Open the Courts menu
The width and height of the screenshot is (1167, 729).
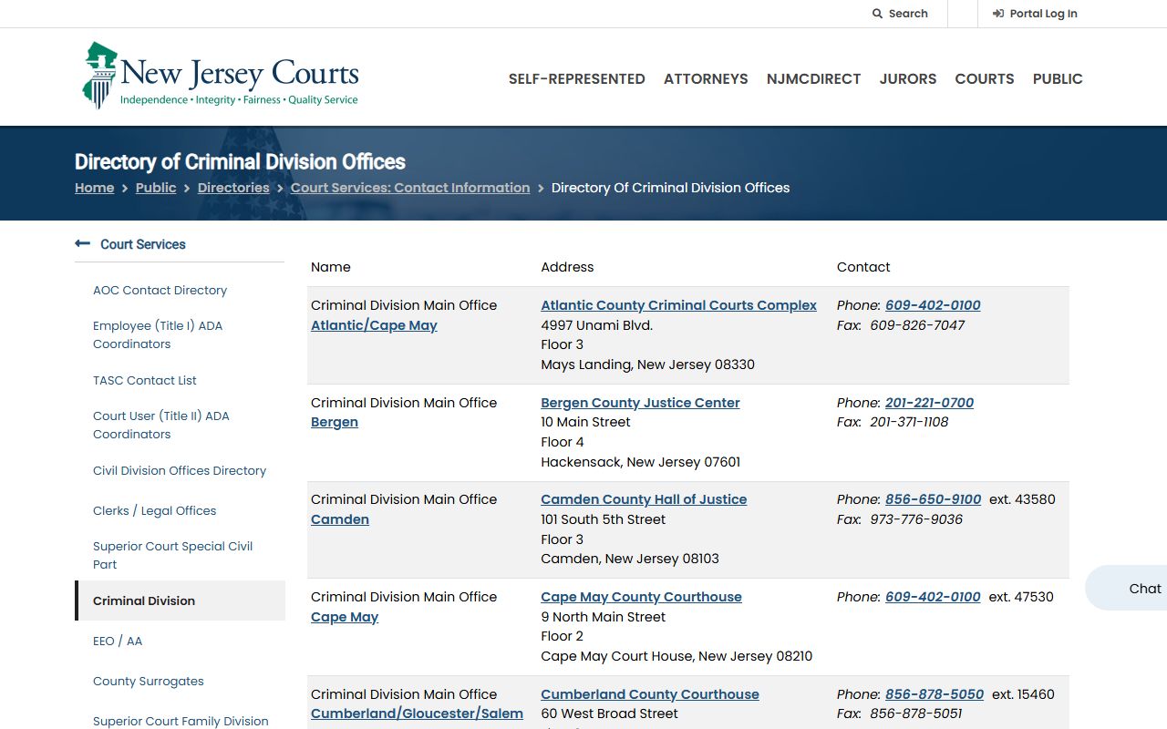click(x=985, y=79)
